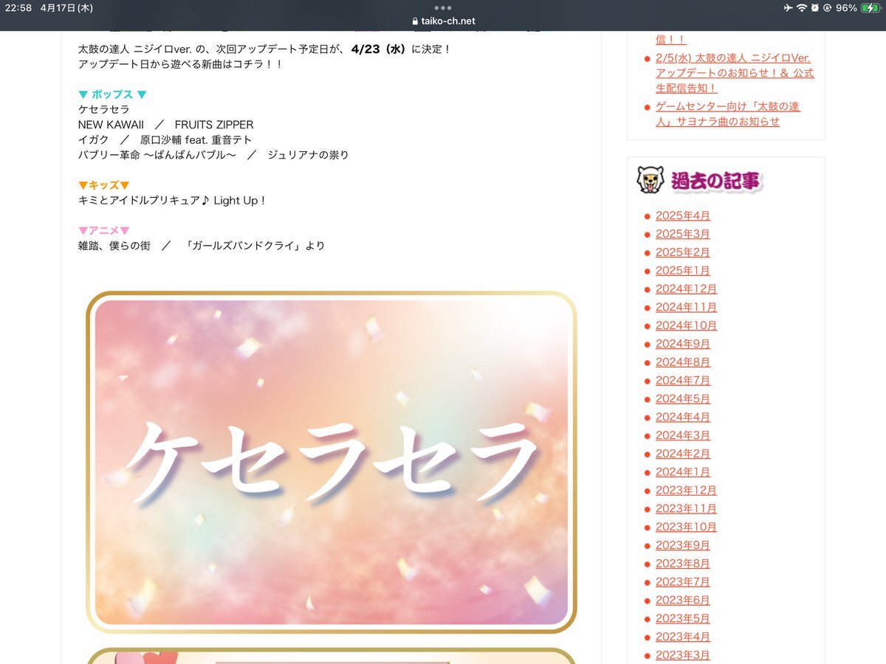Open the 2023年11月 archive link

[x=686, y=508]
